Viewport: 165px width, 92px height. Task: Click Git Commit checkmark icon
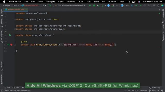pyautogui.click(x=136, y=5)
